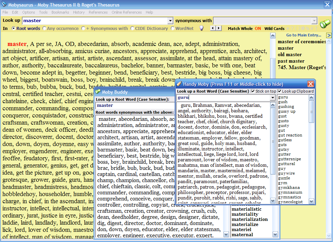The image size is (333, 242).
Task: Click the Go to Main Entry... link
Action: click(x=303, y=35)
